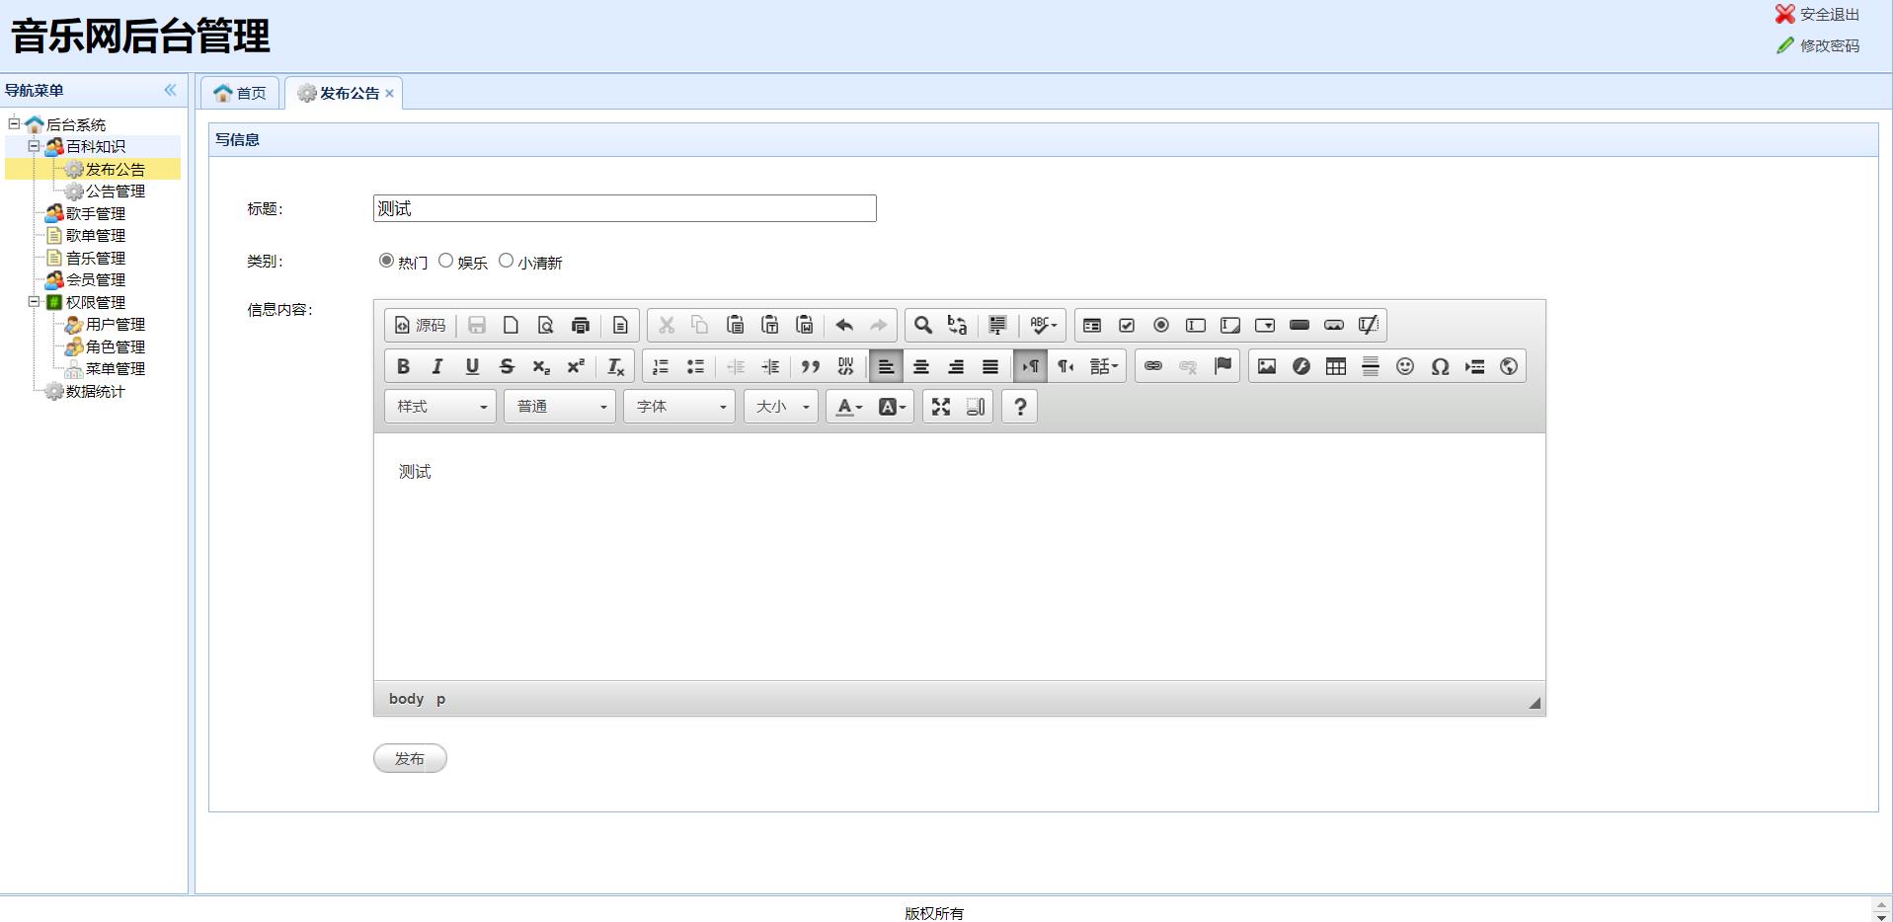Justify the text alignment
This screenshot has height=922, width=1893.
989,366
